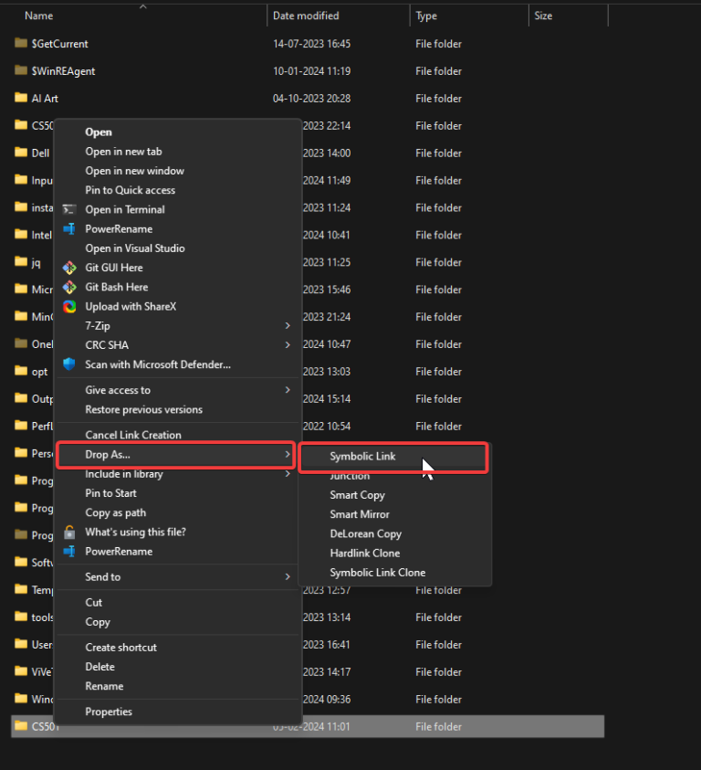Expand the 7-Zip submenu arrow
Image resolution: width=701 pixels, height=770 pixels.
[x=288, y=325]
